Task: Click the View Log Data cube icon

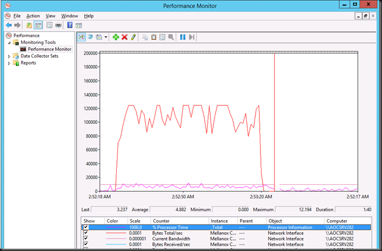Action: [90, 37]
